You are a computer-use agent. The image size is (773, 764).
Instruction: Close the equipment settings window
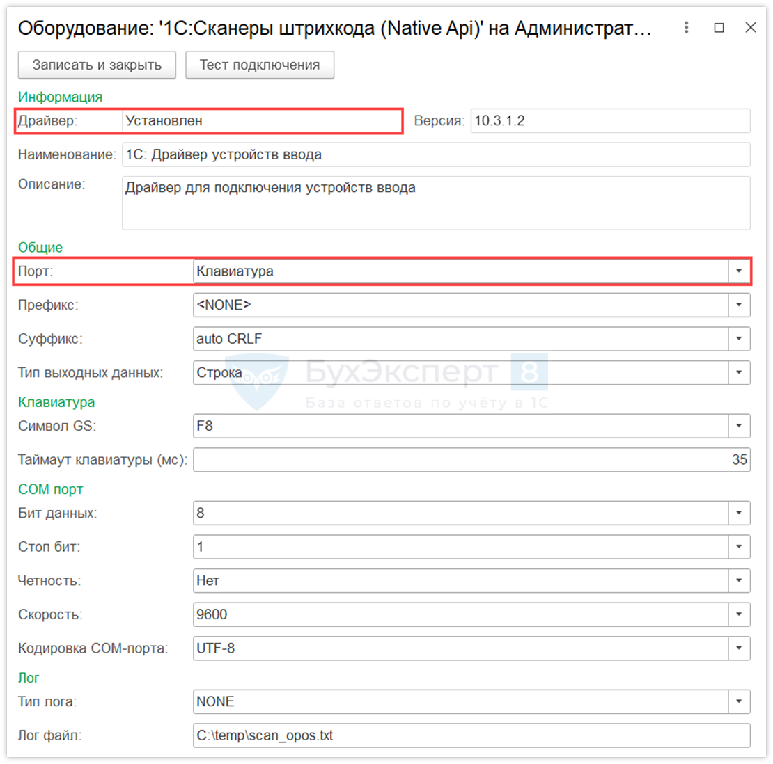point(750,28)
